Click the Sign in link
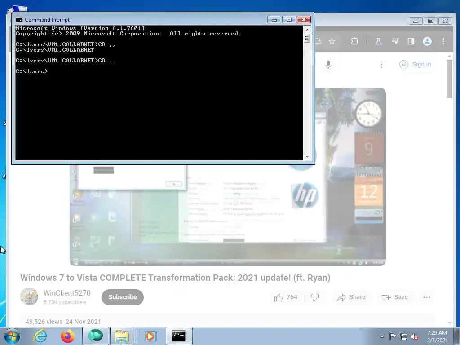460x345 pixels. [x=415, y=65]
